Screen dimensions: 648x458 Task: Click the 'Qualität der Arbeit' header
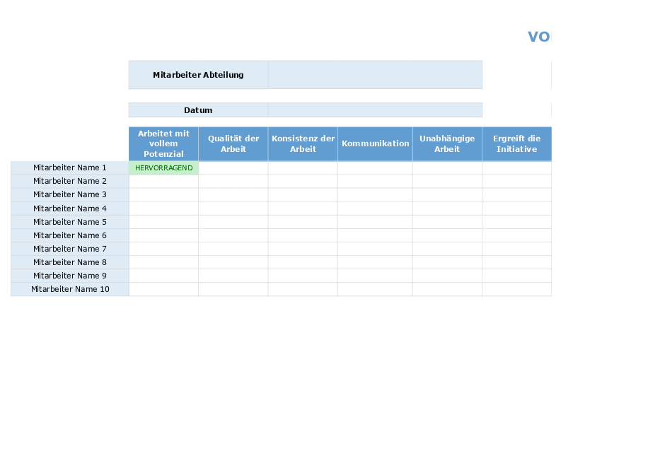[x=233, y=144]
